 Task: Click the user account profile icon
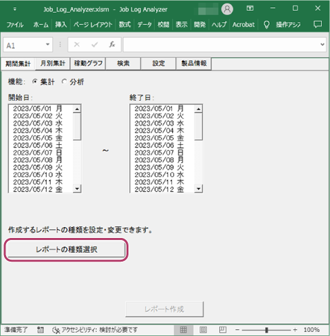(227, 9)
